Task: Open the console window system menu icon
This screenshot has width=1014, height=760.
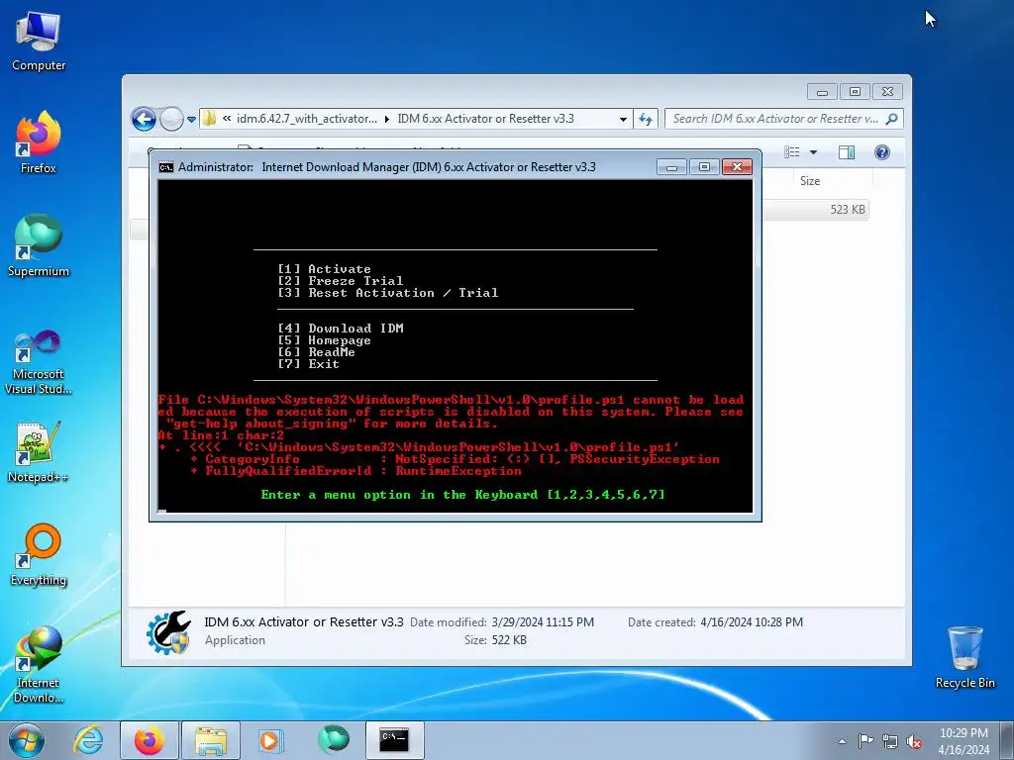Action: coord(166,167)
